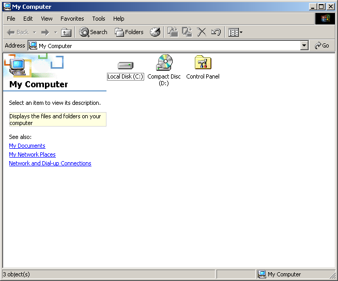Open the History toolbar icon
This screenshot has width=338, height=281.
[x=155, y=32]
